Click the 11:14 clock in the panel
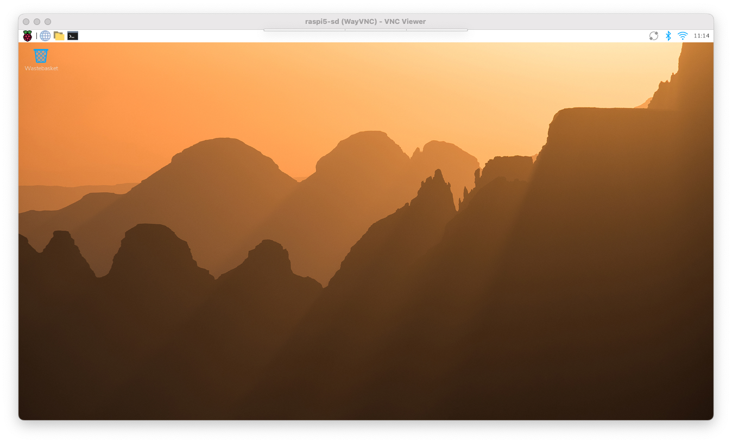Viewport: 732px width, 443px height. (x=702, y=36)
